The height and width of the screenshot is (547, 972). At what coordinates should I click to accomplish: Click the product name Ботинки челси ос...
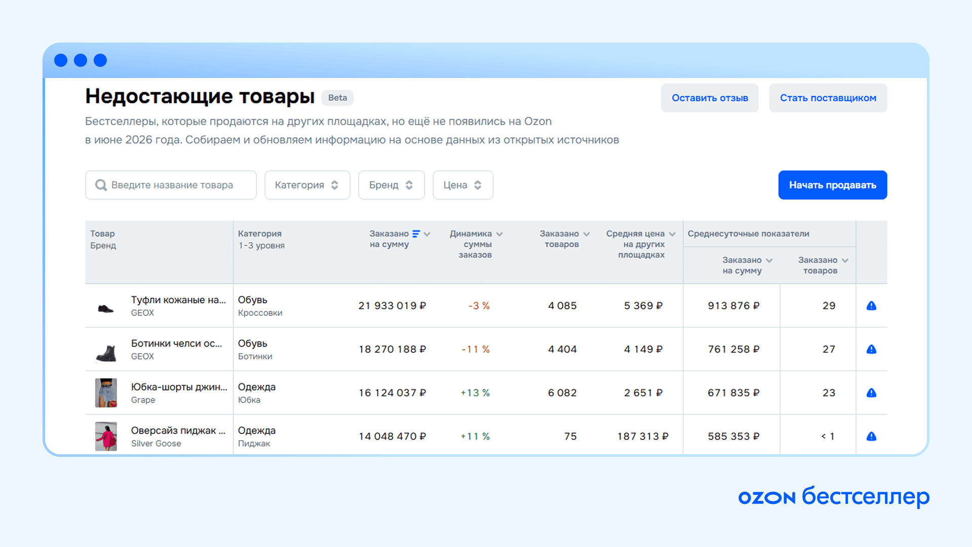[176, 343]
